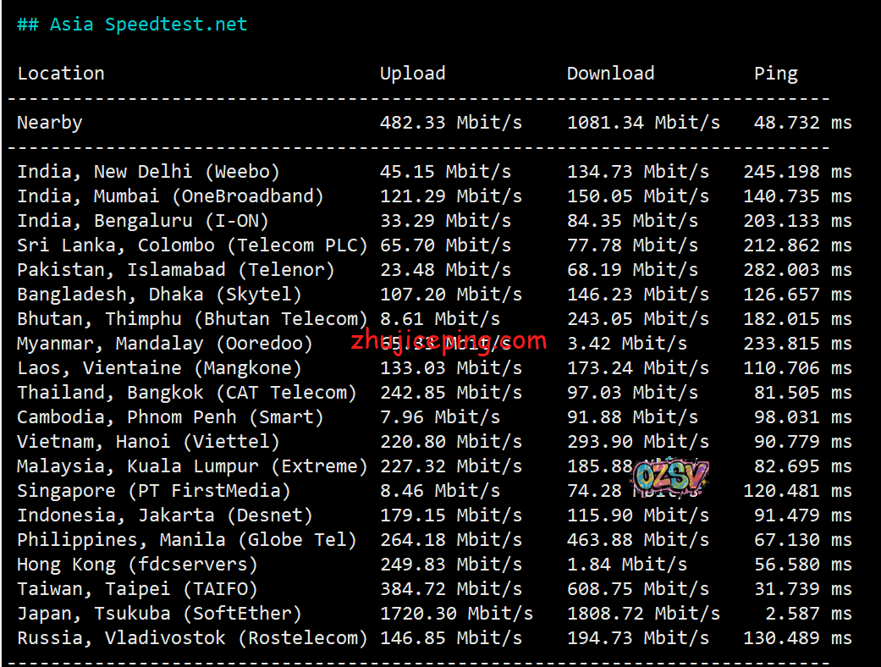Click the Philippines, Manila (Globe Tel) entry
The width and height of the screenshot is (881, 667).
[x=186, y=540]
